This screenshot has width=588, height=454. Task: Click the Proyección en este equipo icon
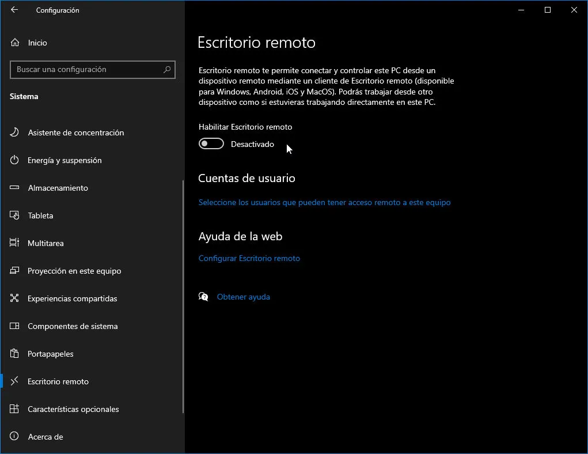point(14,271)
